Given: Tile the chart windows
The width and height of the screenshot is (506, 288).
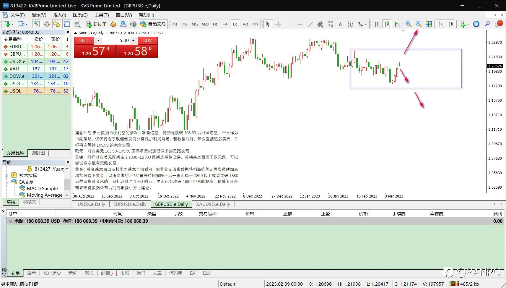Looking at the screenshot, I should coord(429,24).
